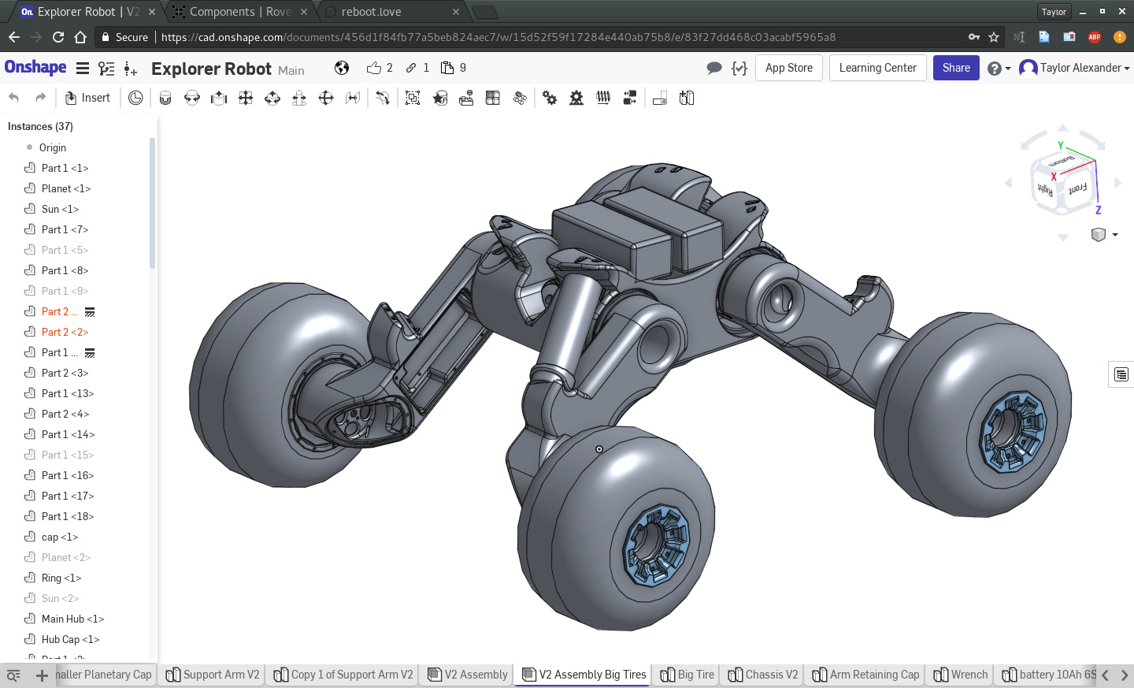
Task: Select the Revolute mate tool
Action: coord(192,98)
